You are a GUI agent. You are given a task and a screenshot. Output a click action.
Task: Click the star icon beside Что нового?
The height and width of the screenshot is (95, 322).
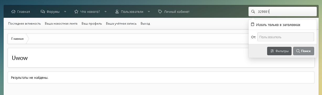click(x=76, y=12)
